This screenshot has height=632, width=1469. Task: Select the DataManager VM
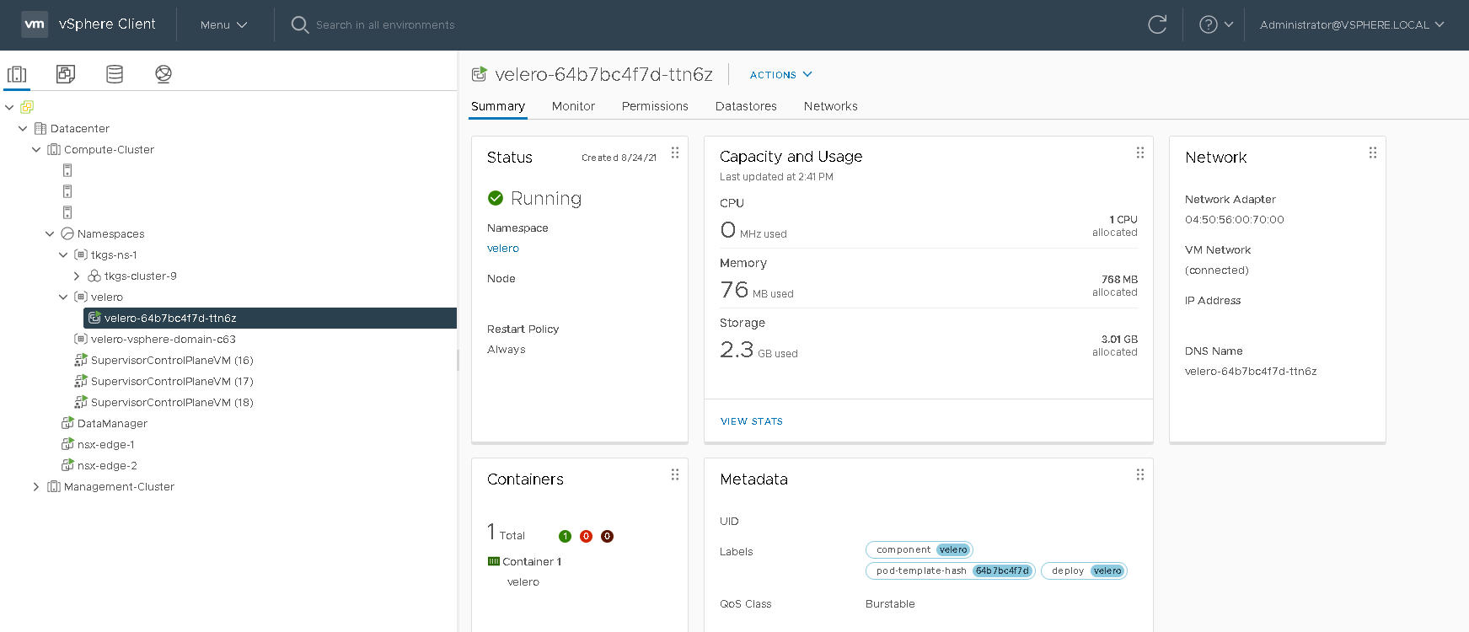112,423
